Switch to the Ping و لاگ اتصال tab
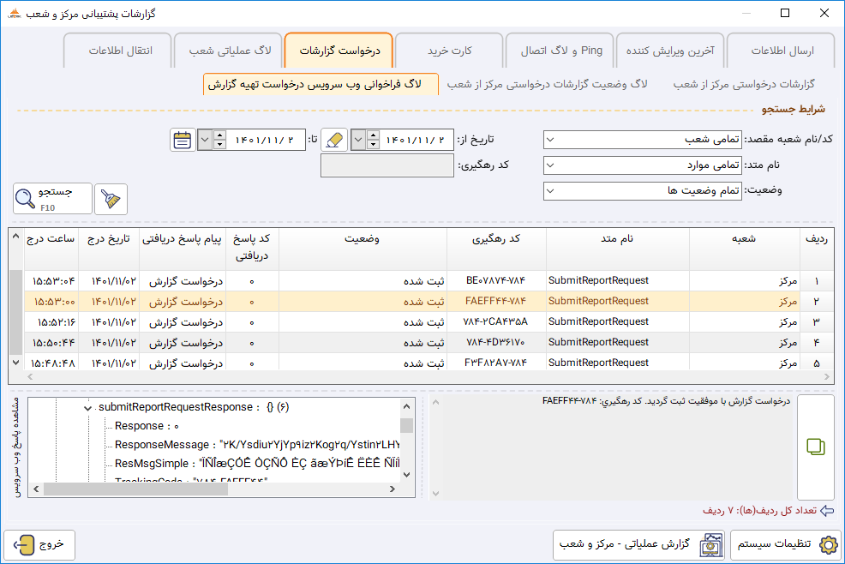Screen dimensions: 845x564 [561, 51]
